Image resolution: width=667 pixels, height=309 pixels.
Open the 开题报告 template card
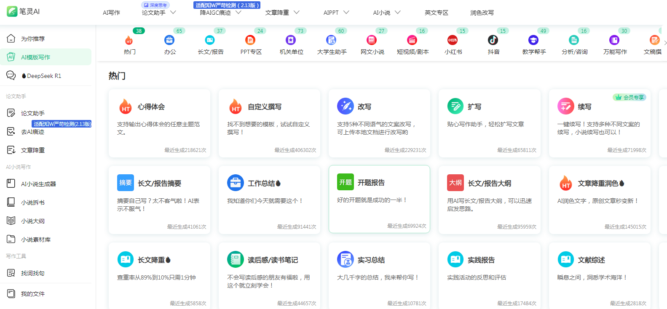(379, 199)
